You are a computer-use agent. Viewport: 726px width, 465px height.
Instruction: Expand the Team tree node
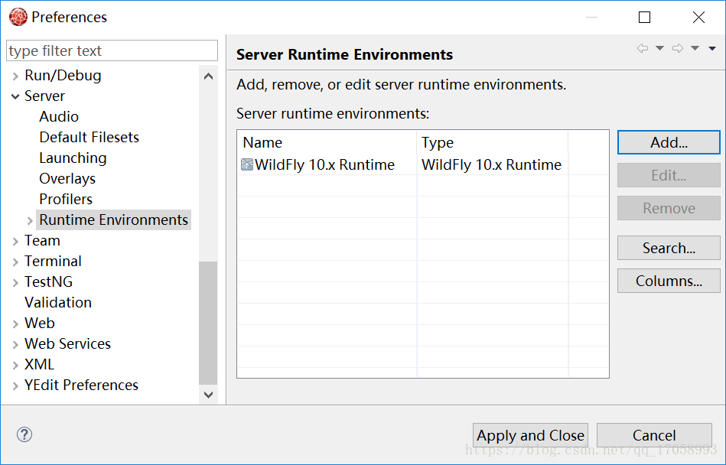pyautogui.click(x=15, y=241)
